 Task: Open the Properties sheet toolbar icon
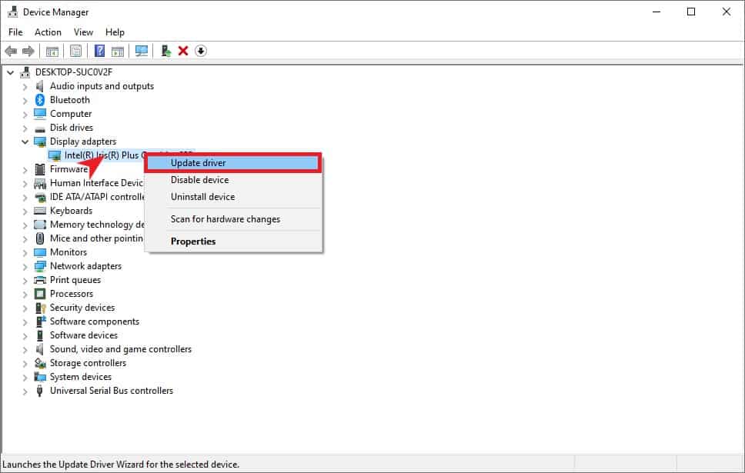click(75, 51)
